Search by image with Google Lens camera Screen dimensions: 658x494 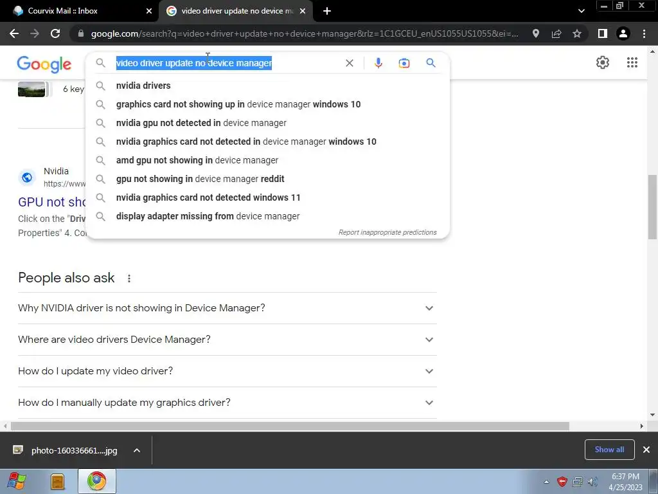(404, 63)
